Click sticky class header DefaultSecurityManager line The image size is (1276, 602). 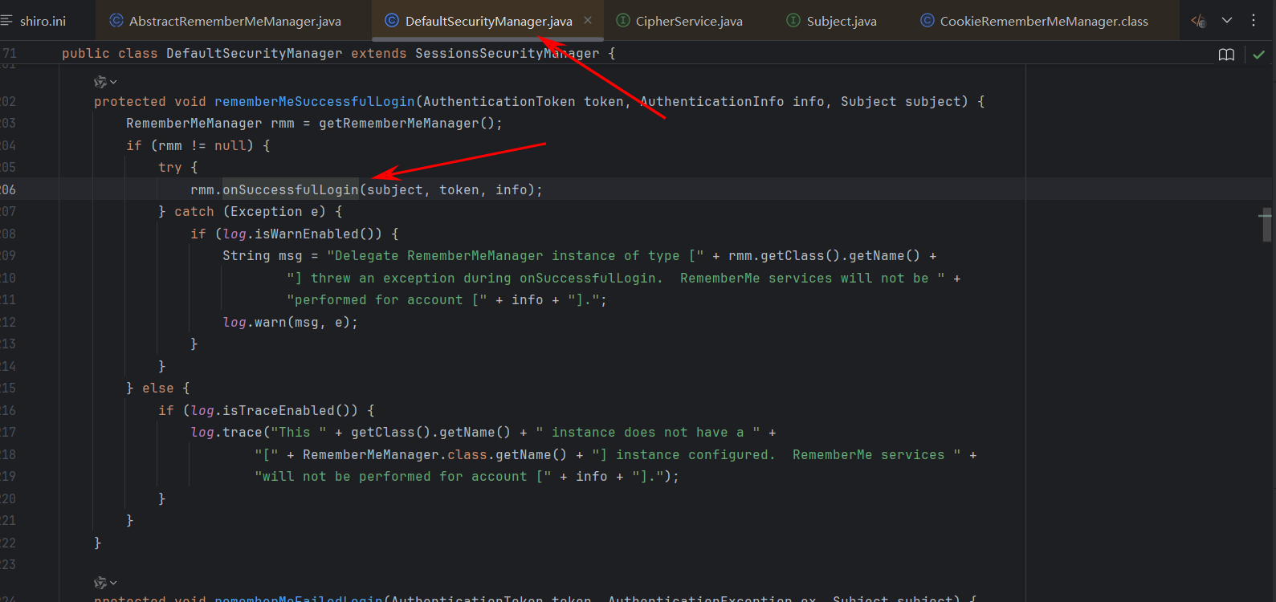tap(338, 54)
